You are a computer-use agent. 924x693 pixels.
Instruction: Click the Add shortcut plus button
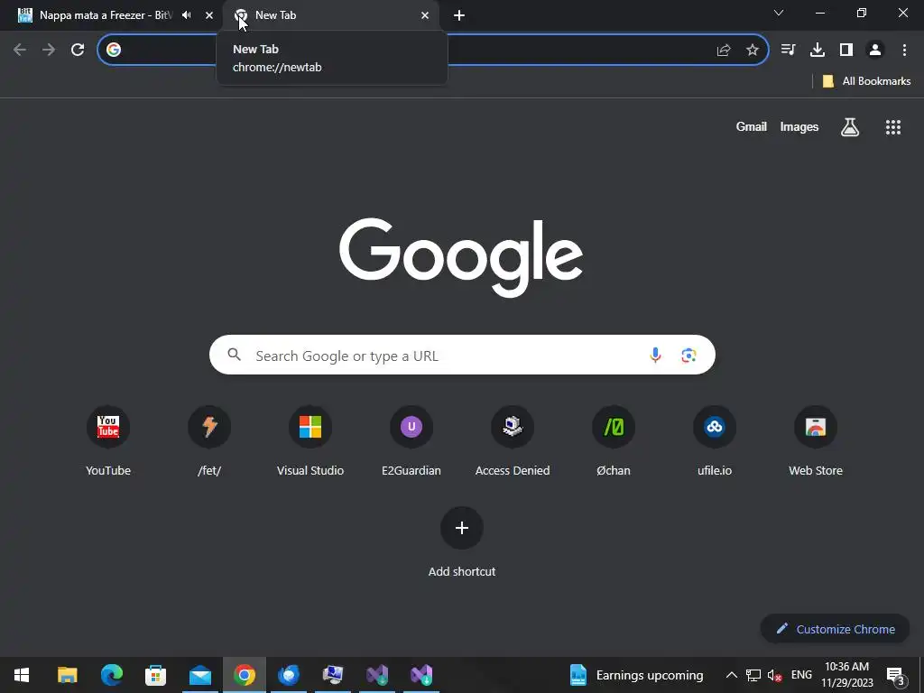point(462,527)
